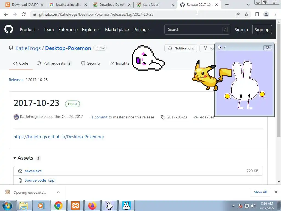Open Windows Explorer from taskbar
Image resolution: width=281 pixels, height=211 pixels.
pos(24,206)
